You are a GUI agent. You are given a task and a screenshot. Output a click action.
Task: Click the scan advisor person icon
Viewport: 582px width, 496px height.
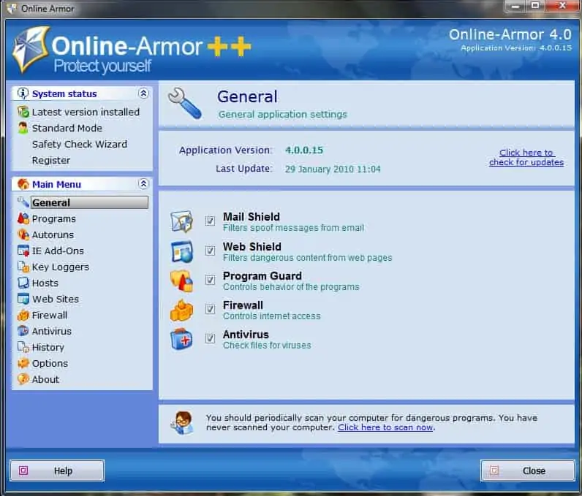click(x=183, y=422)
